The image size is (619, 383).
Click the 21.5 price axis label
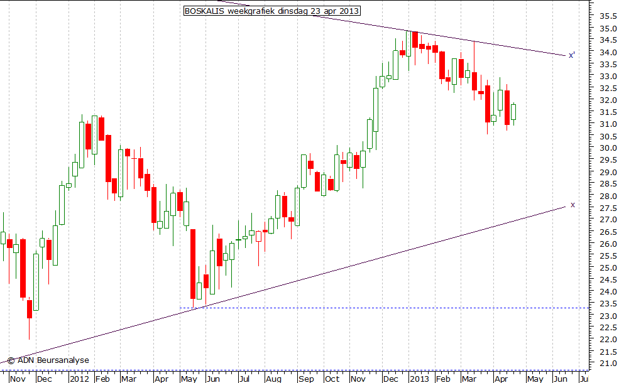[x=608, y=352]
